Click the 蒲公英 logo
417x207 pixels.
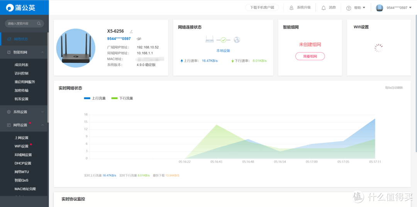click(x=21, y=8)
